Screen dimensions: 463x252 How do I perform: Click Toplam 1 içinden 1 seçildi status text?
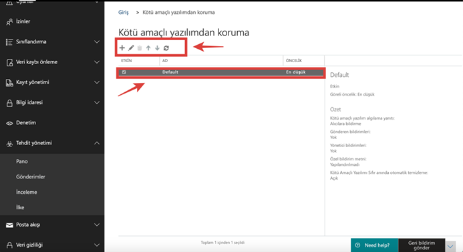click(x=222, y=243)
